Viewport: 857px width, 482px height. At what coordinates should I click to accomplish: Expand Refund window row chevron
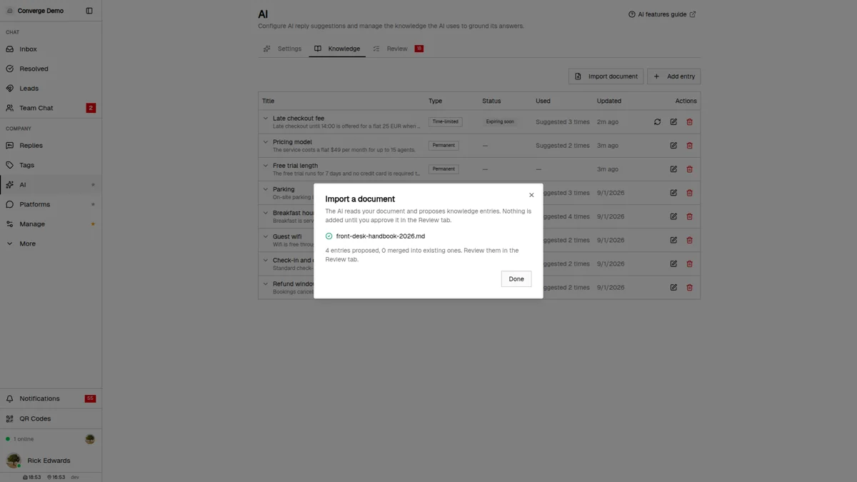(x=266, y=283)
